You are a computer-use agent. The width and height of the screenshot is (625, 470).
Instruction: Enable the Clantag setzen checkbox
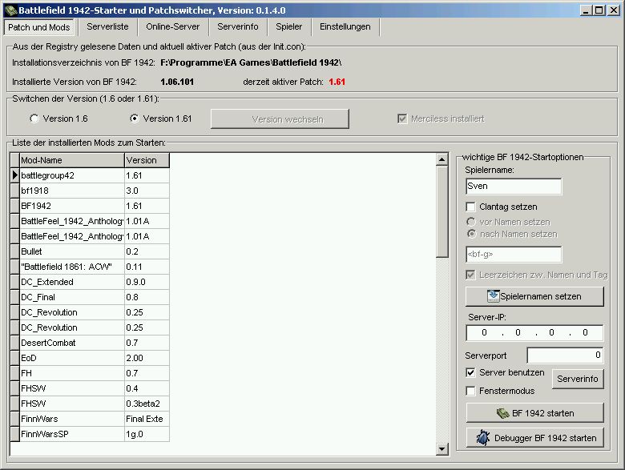(471, 207)
